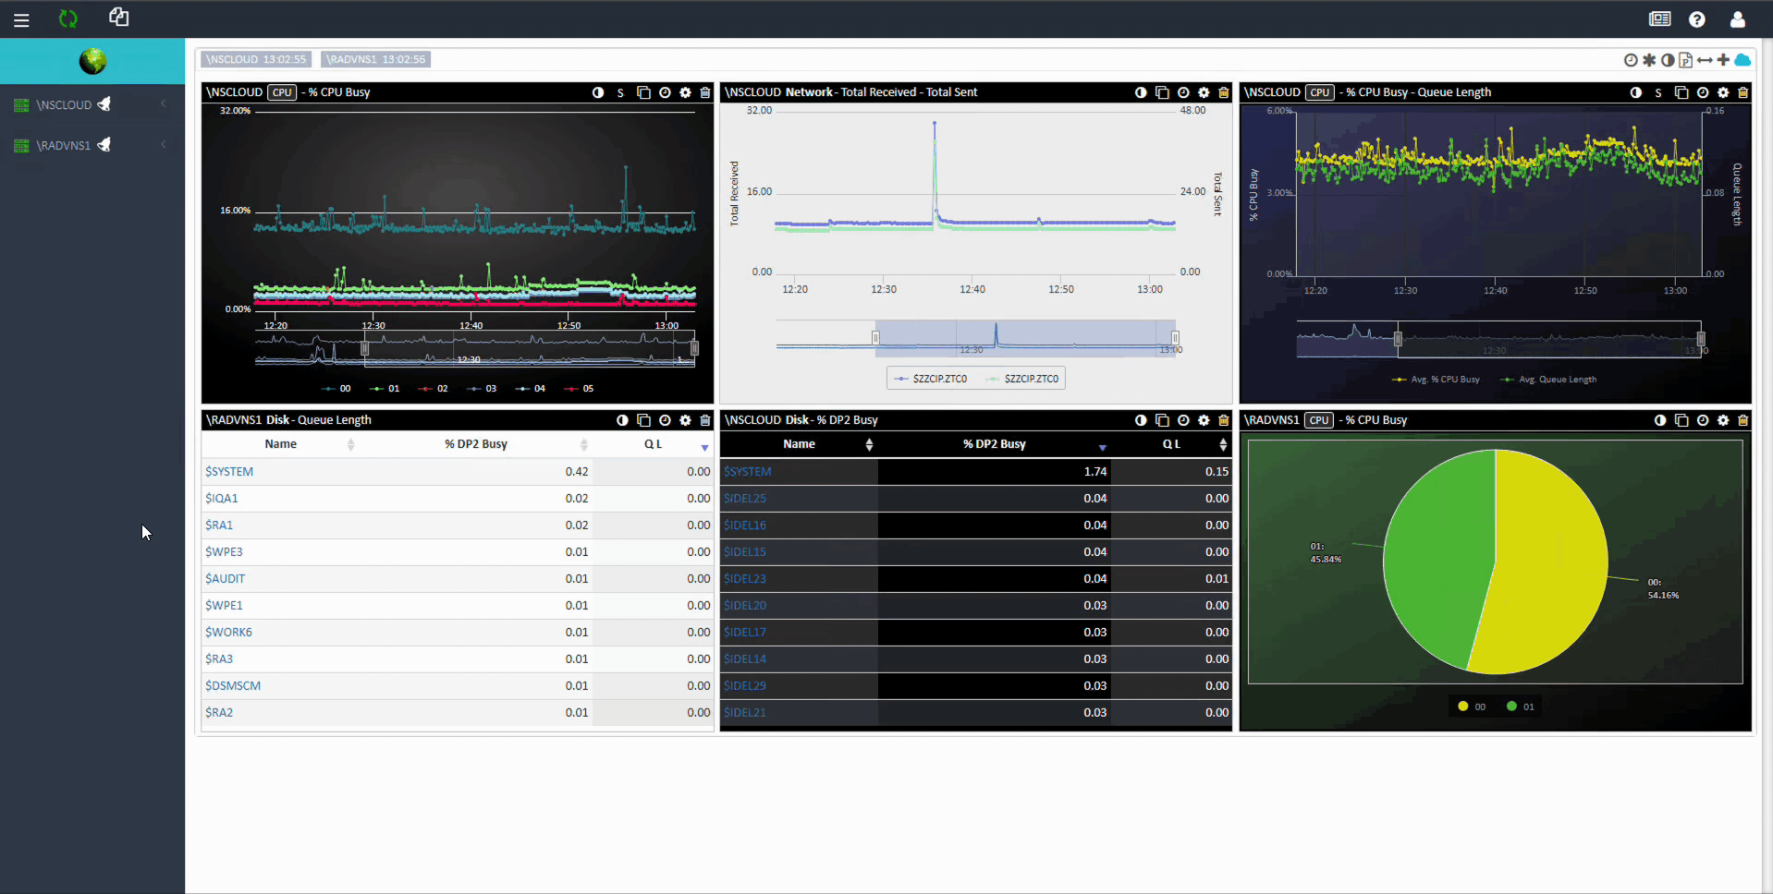This screenshot has width=1773, height=894.
Task: Click the blue cloud icon in dashboard toolbar
Action: 1742,60
